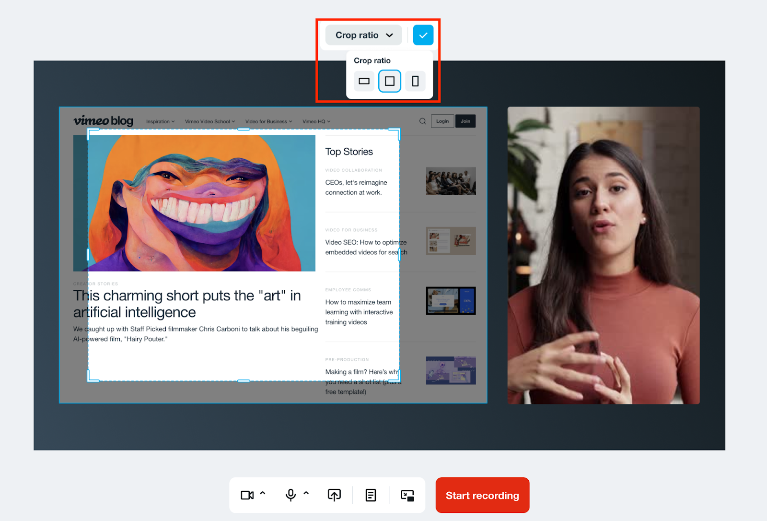Click the webcam preview of the woman
Image resolution: width=767 pixels, height=521 pixels.
[x=603, y=255]
